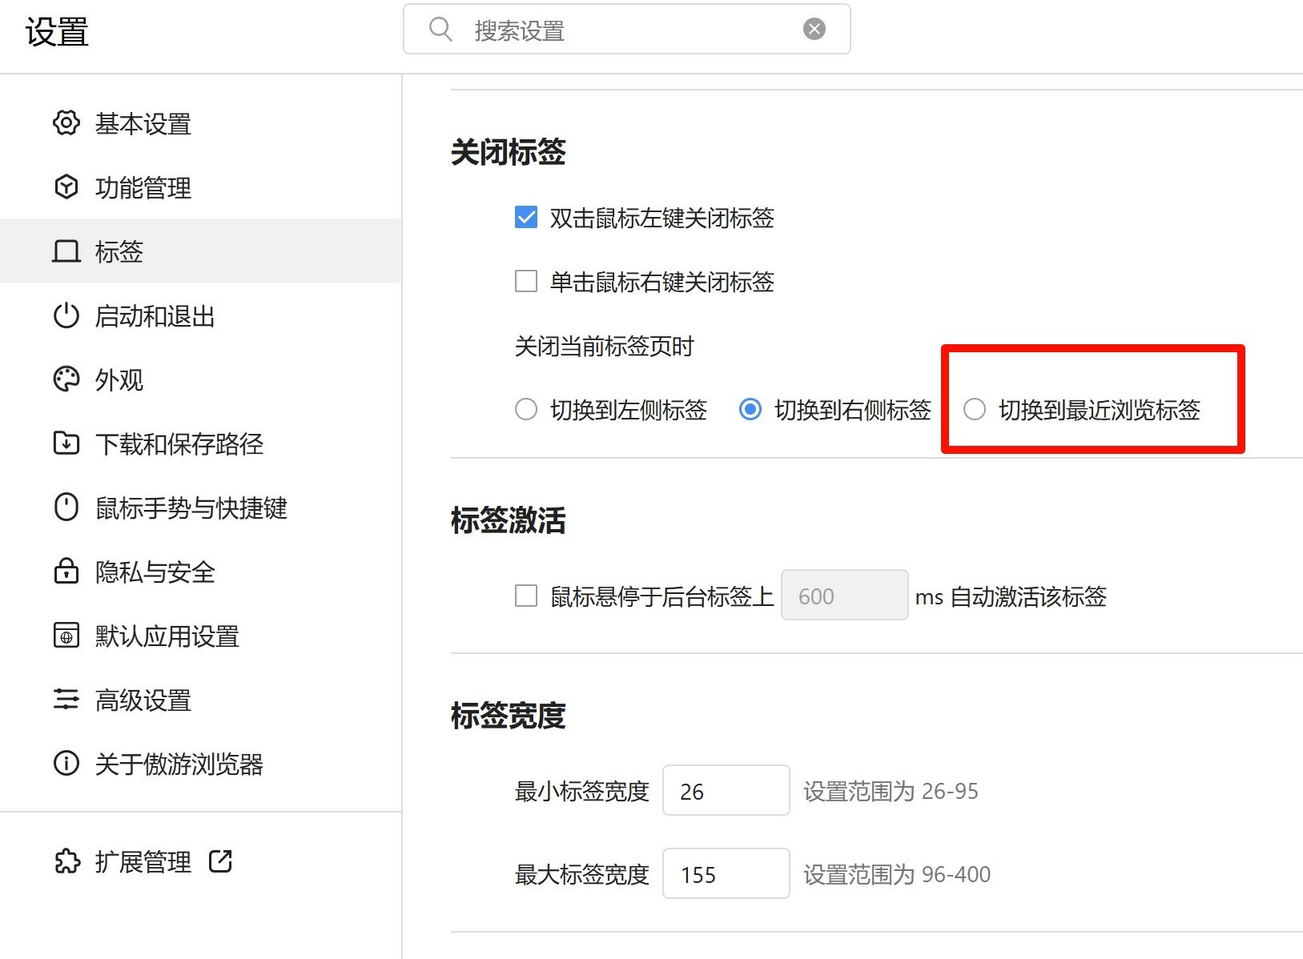Click the power icon for 启动和退出

66,315
